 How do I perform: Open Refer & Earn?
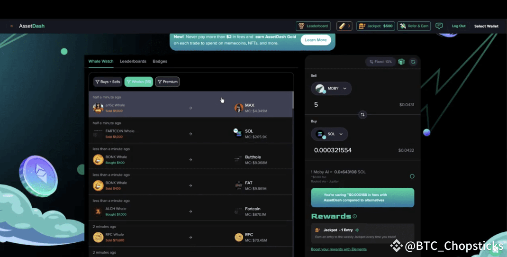414,26
